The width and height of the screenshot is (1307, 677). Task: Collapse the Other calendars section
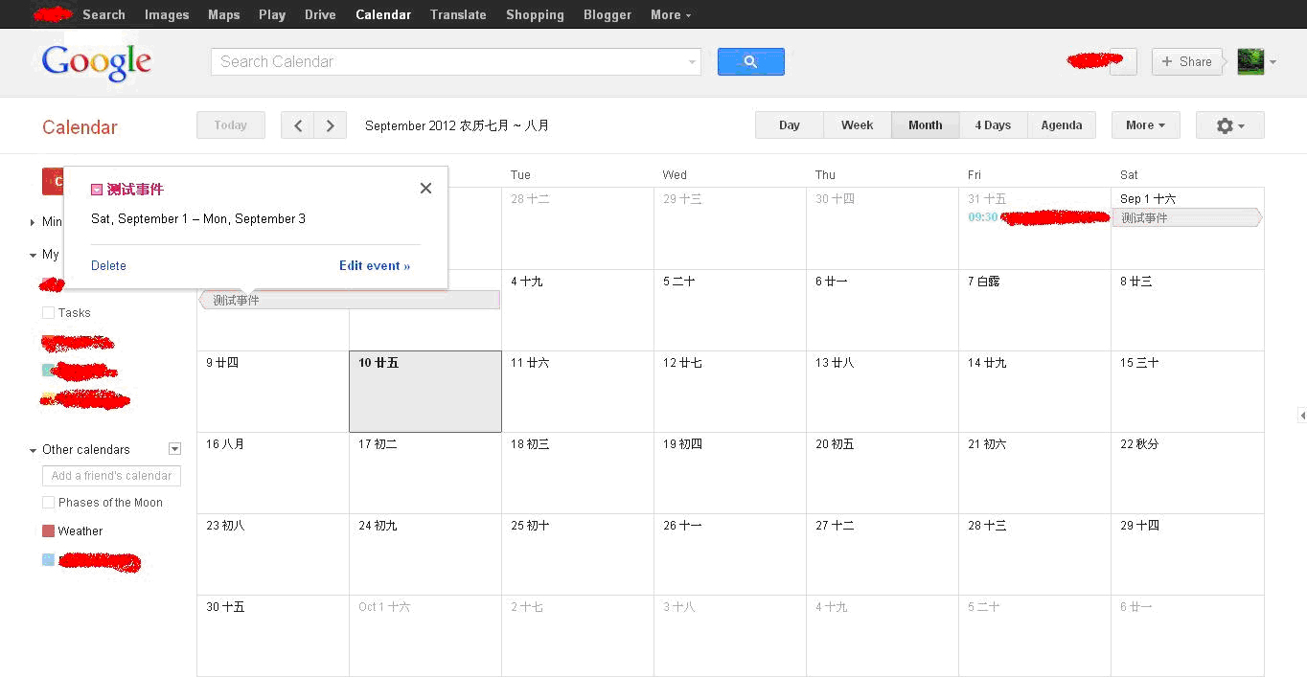[34, 450]
